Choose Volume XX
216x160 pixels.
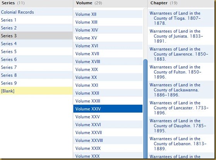[108, 77]
